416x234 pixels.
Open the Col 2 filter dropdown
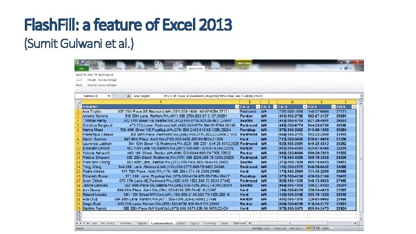coord(258,107)
